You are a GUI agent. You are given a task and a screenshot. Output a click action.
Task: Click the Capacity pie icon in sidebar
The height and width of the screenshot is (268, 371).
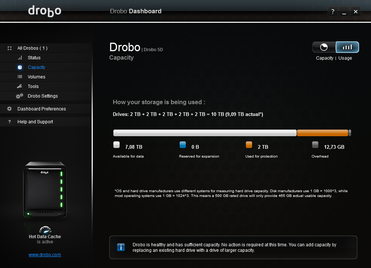click(20, 67)
